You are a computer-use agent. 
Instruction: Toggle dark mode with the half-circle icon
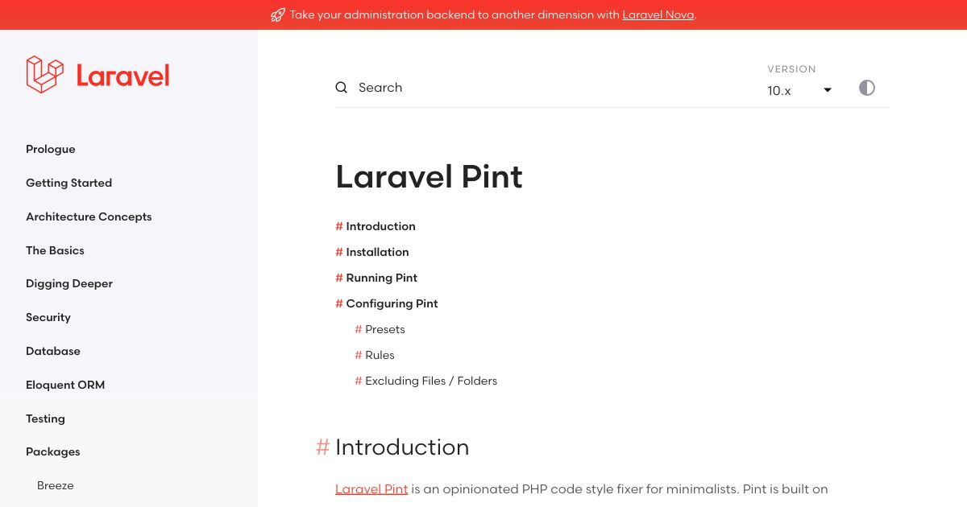867,88
